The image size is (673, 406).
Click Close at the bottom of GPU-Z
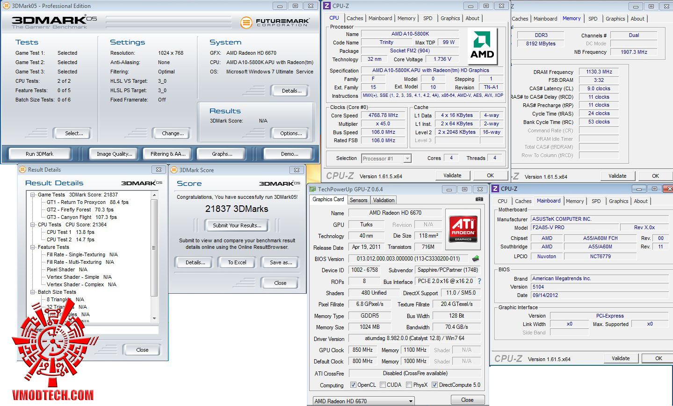[x=467, y=400]
